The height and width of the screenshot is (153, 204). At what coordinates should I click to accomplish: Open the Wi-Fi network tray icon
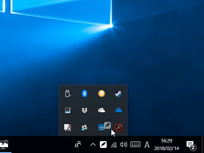point(114,145)
